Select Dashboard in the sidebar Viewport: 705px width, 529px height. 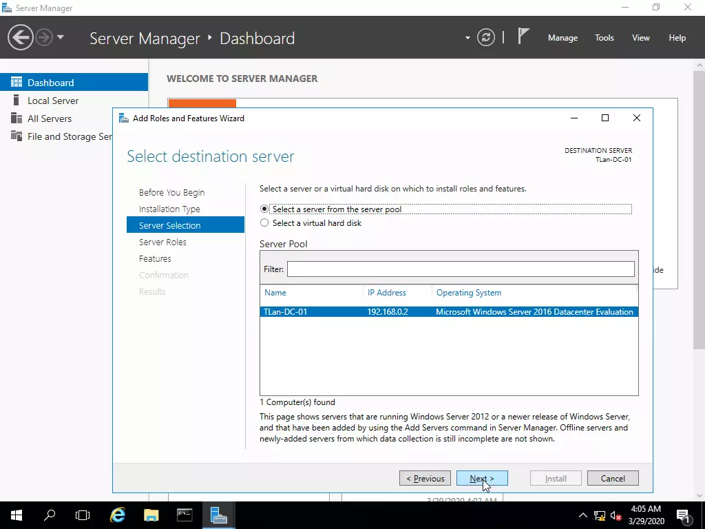pos(74,83)
